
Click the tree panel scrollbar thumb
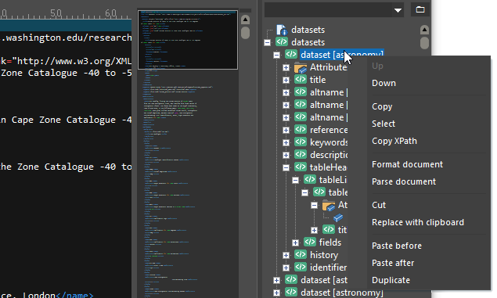(x=424, y=43)
